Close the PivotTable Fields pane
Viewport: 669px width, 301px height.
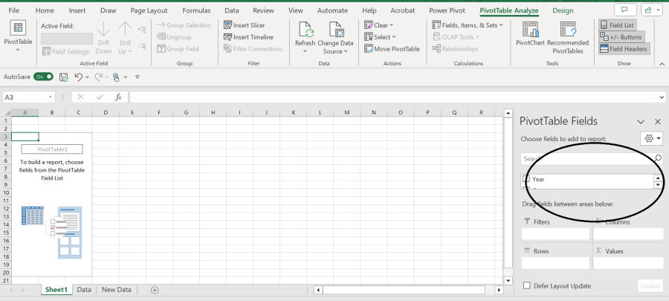(658, 121)
